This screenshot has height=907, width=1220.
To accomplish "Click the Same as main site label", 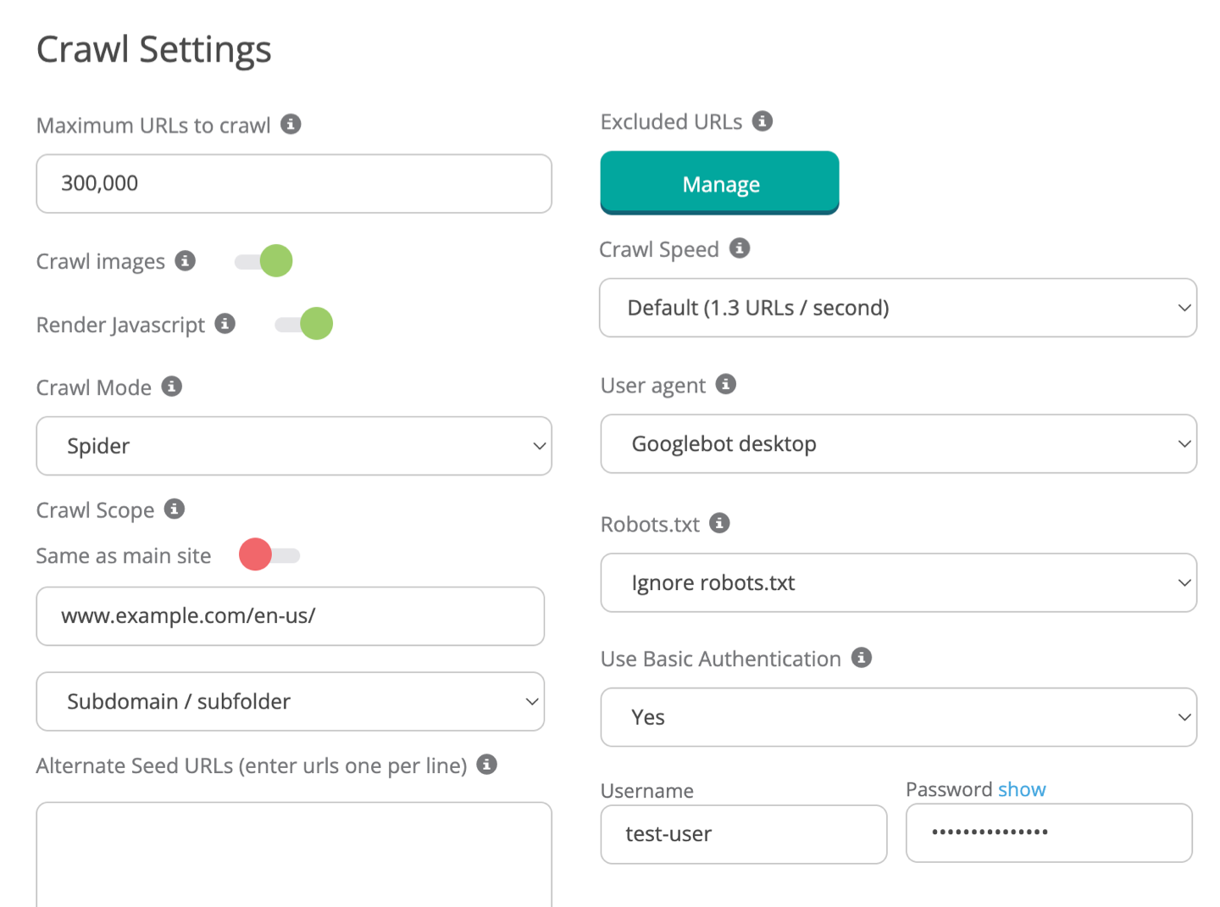I will (x=124, y=556).
